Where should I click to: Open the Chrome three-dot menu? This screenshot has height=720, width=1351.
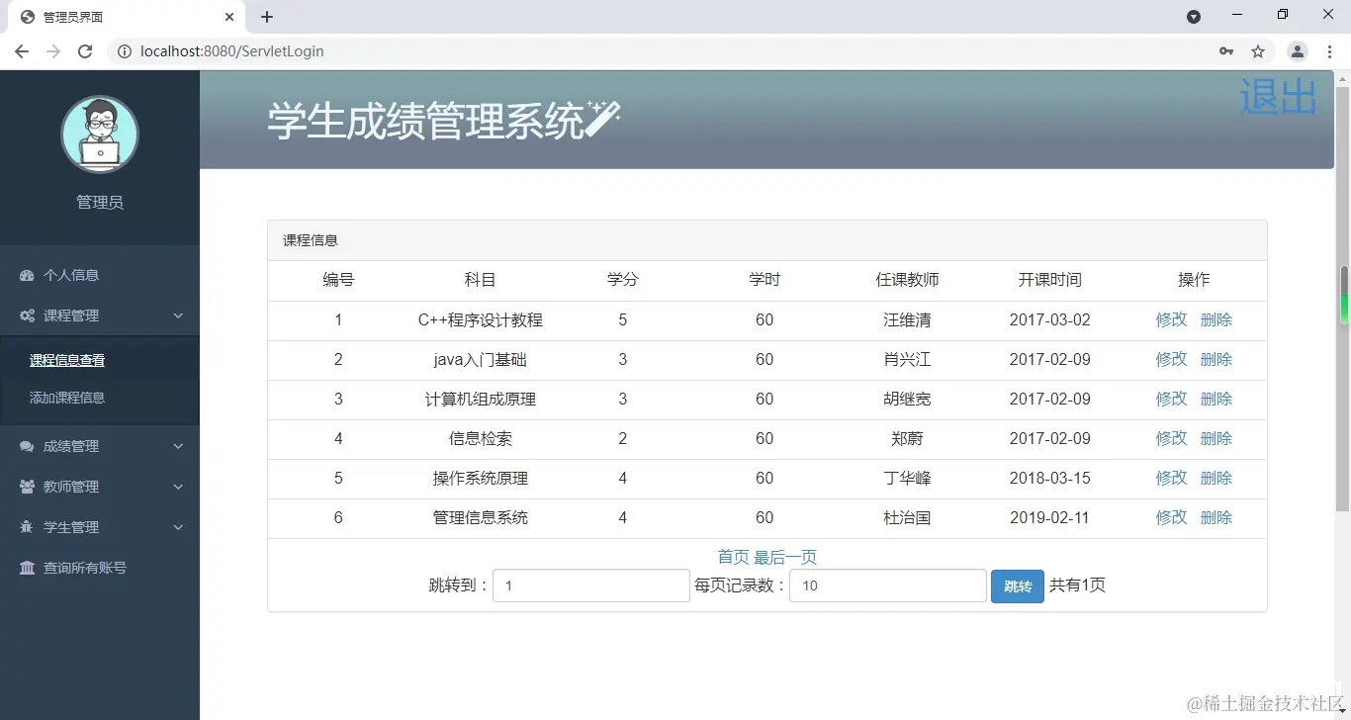[x=1330, y=51]
